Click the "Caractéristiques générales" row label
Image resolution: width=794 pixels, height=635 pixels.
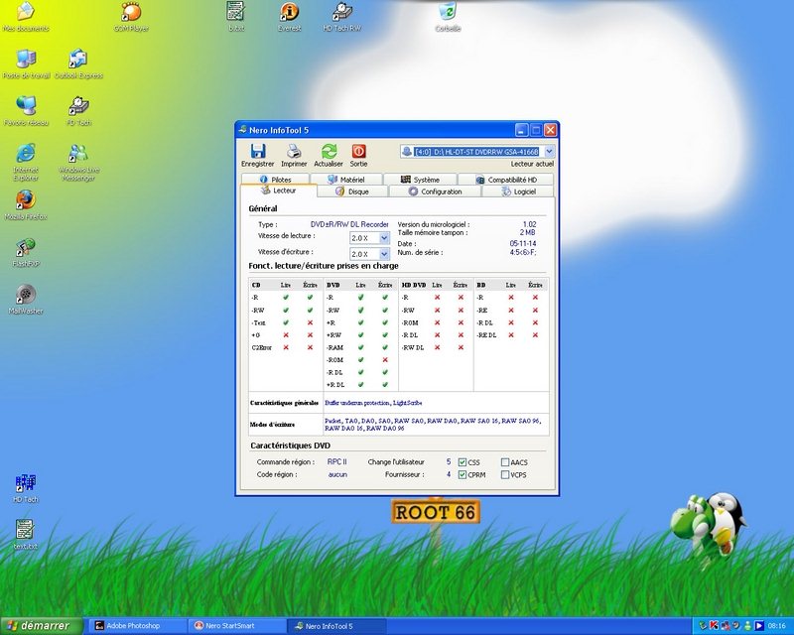pyautogui.click(x=284, y=403)
